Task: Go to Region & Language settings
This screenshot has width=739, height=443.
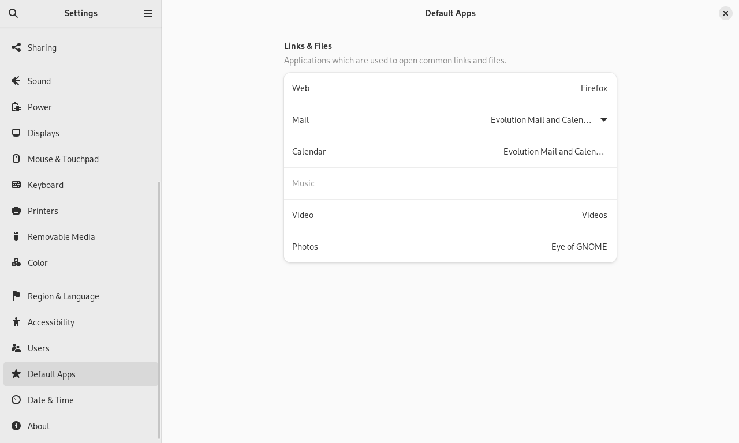Action: (x=64, y=296)
